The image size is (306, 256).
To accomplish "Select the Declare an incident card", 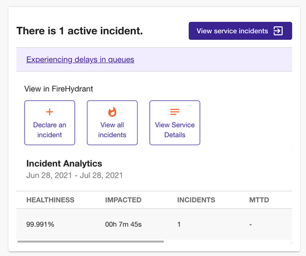I will point(50,122).
